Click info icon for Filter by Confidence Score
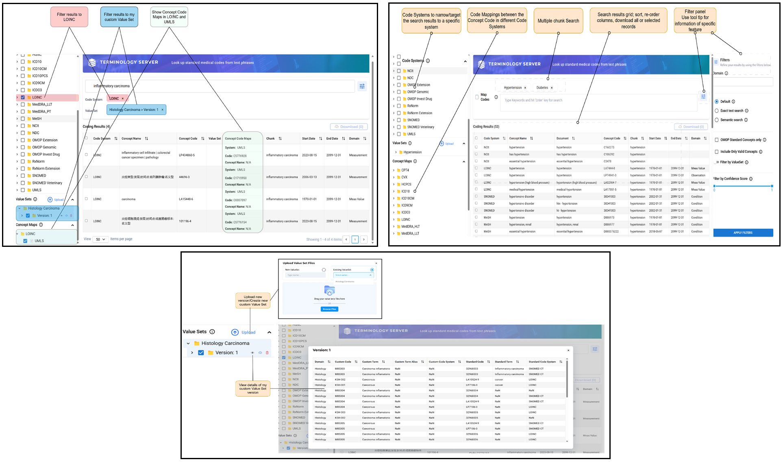783x462 pixels. tap(751, 179)
